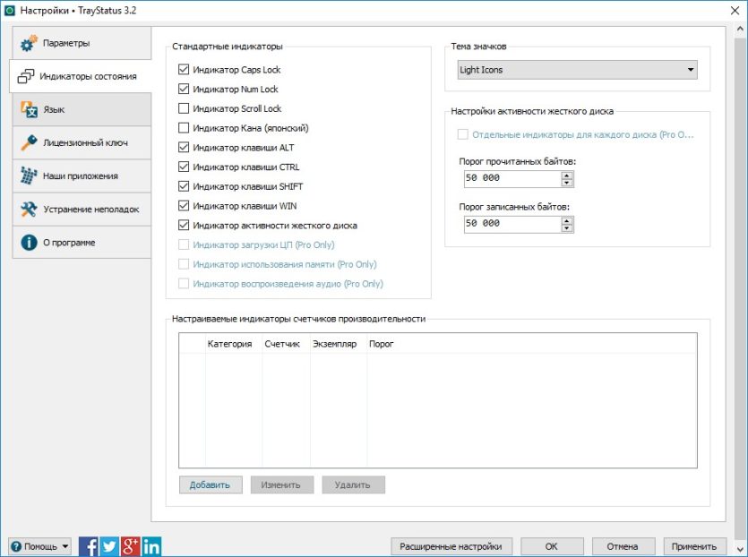Viewport: 748px width, 557px height.
Task: Click the Добавить button
Action: click(211, 485)
